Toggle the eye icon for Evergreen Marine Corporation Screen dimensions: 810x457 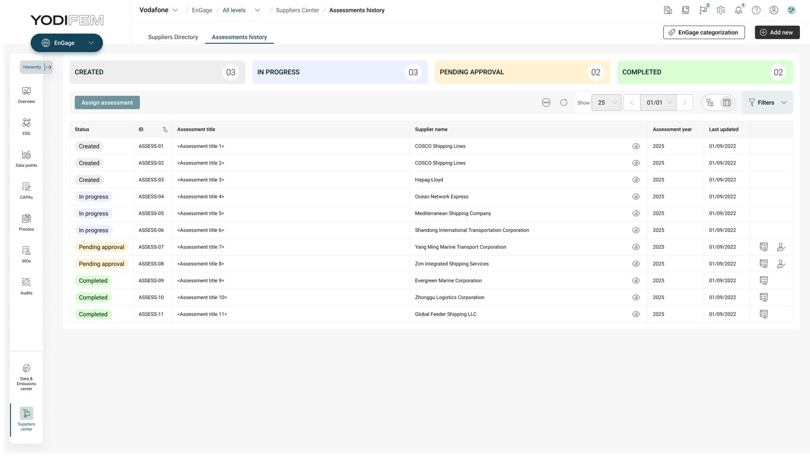pos(636,280)
